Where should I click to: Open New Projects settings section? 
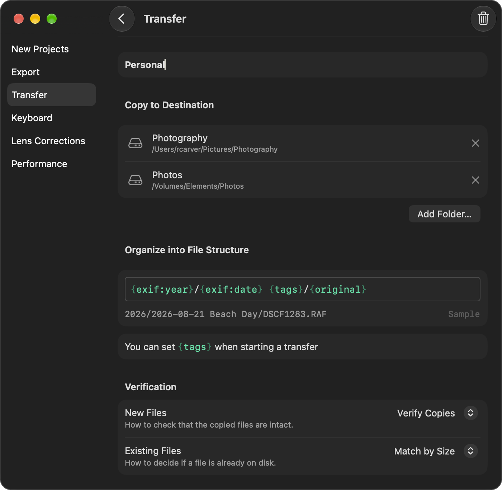52,49
